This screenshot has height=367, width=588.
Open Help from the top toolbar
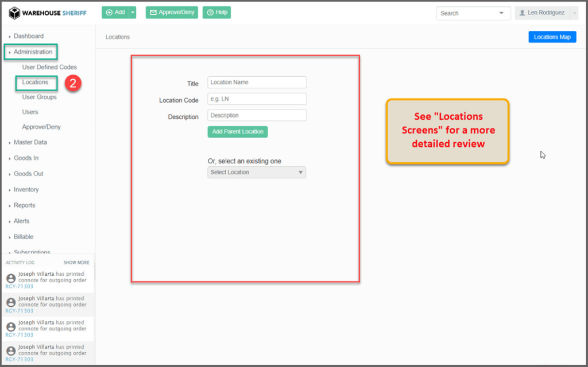click(216, 13)
